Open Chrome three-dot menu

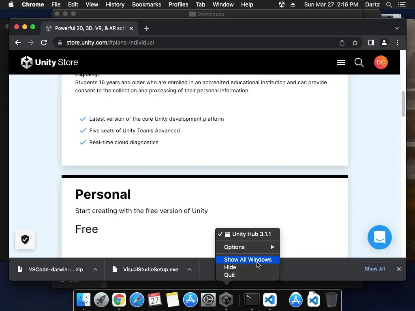click(397, 43)
